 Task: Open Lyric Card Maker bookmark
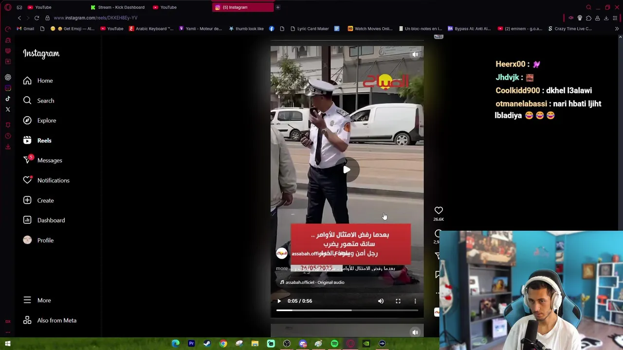click(x=309, y=29)
